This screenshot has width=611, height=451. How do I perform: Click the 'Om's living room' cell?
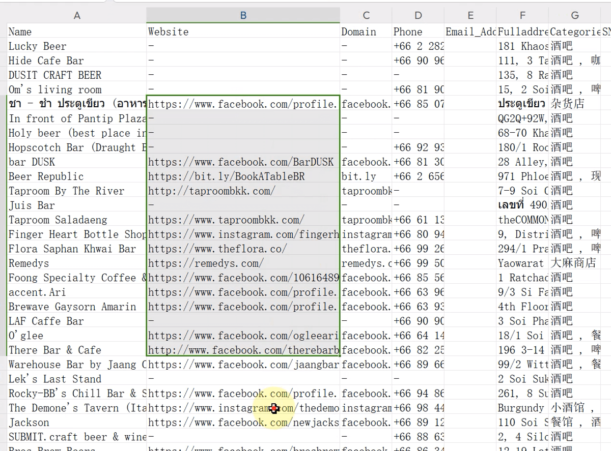[77, 89]
